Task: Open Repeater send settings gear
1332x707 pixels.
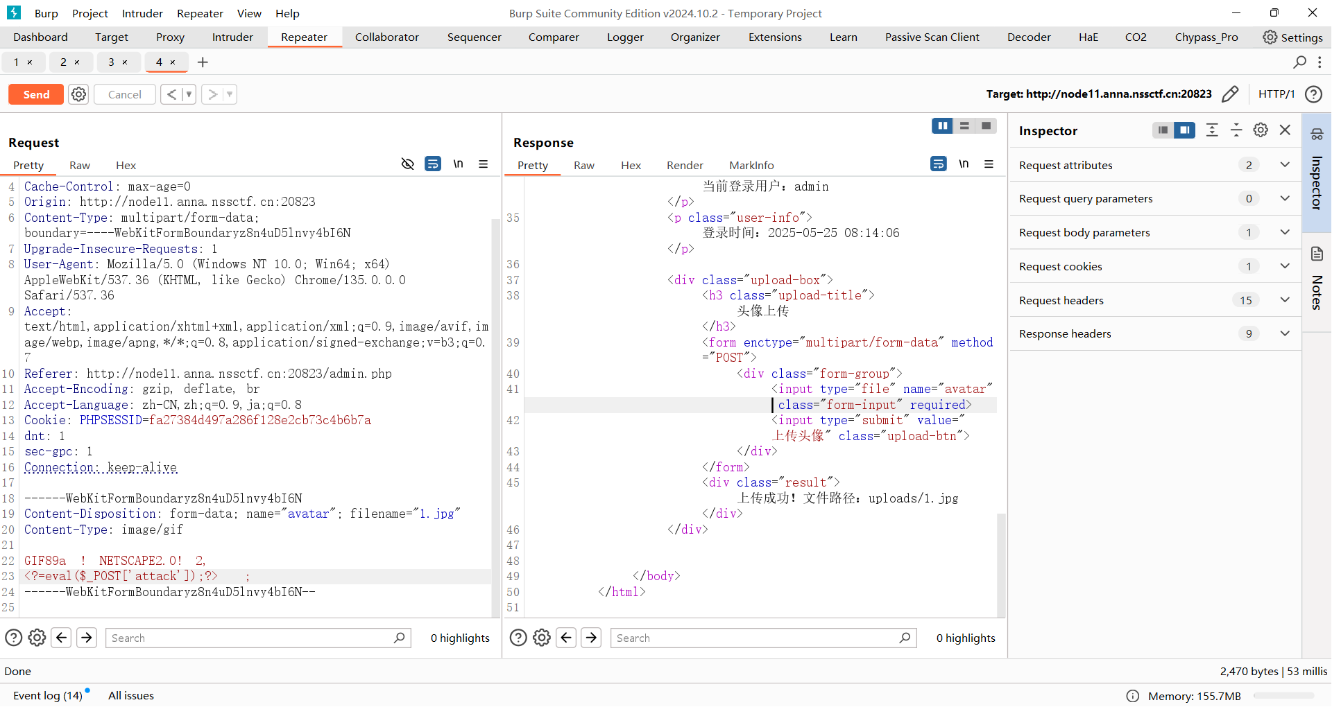Action: (x=79, y=94)
